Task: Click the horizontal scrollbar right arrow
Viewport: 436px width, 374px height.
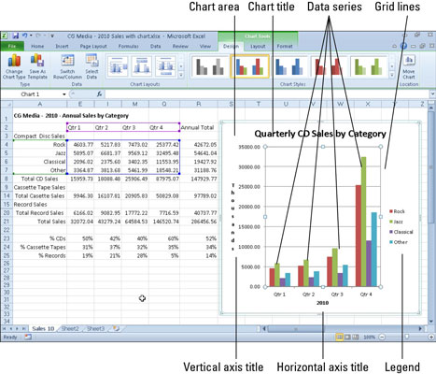Action: (420, 328)
